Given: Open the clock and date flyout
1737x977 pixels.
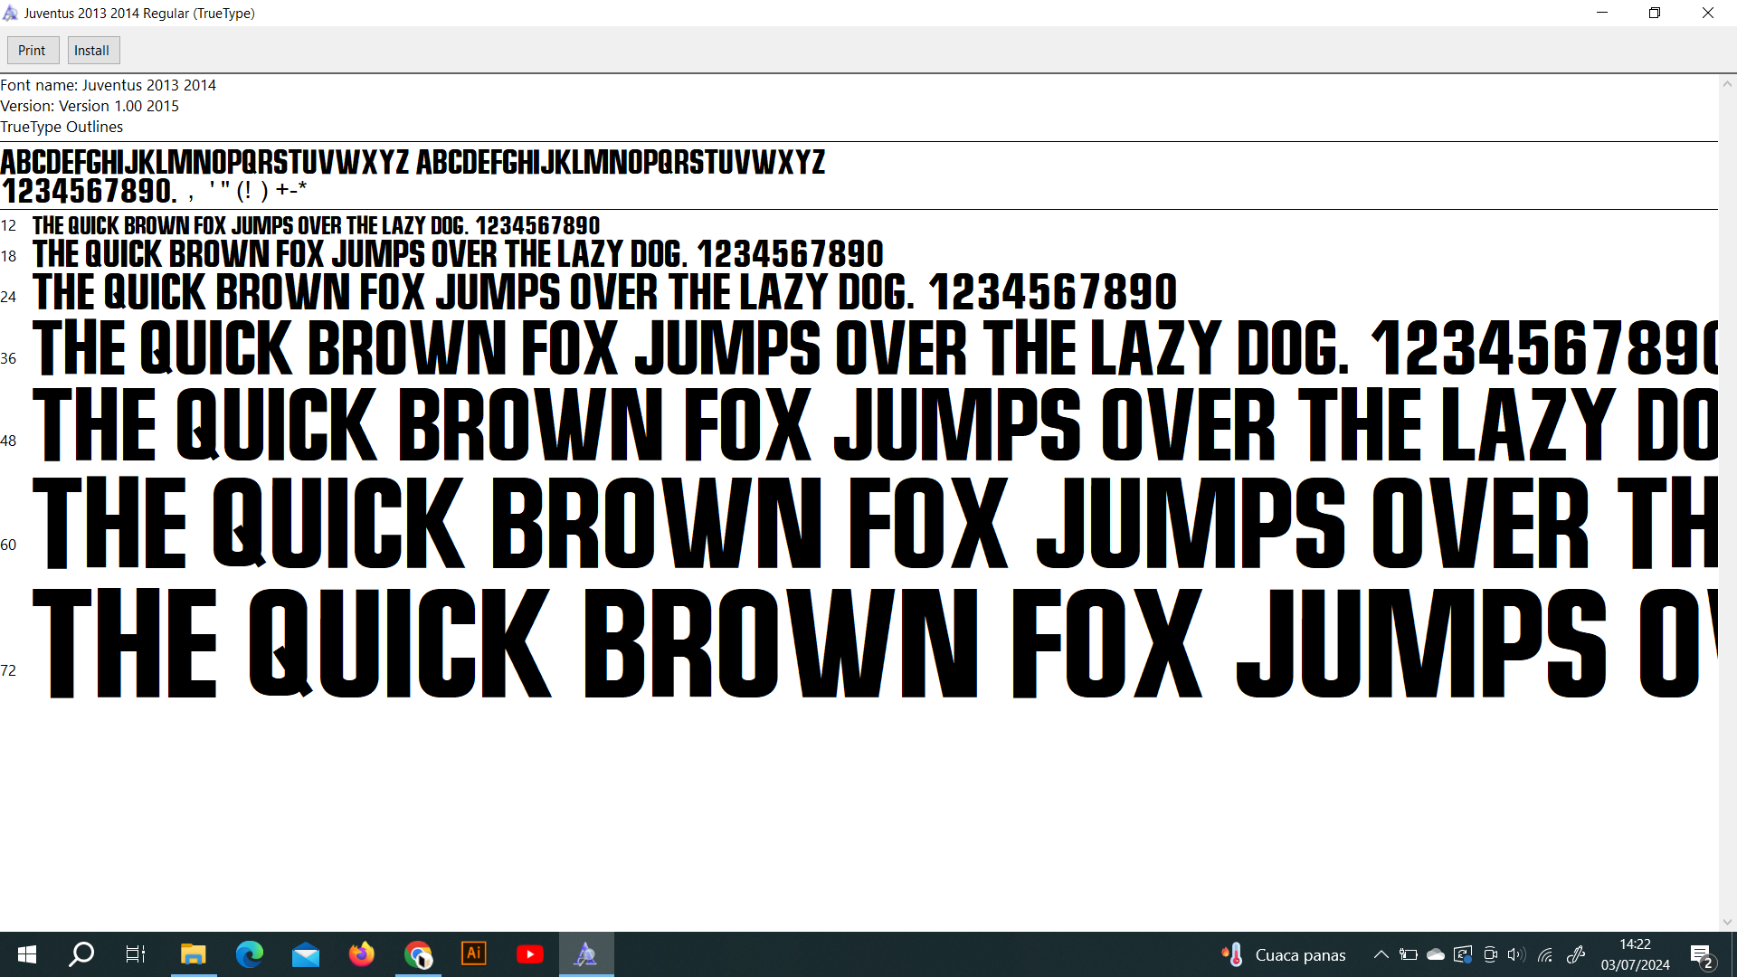Looking at the screenshot, I should coord(1635,954).
